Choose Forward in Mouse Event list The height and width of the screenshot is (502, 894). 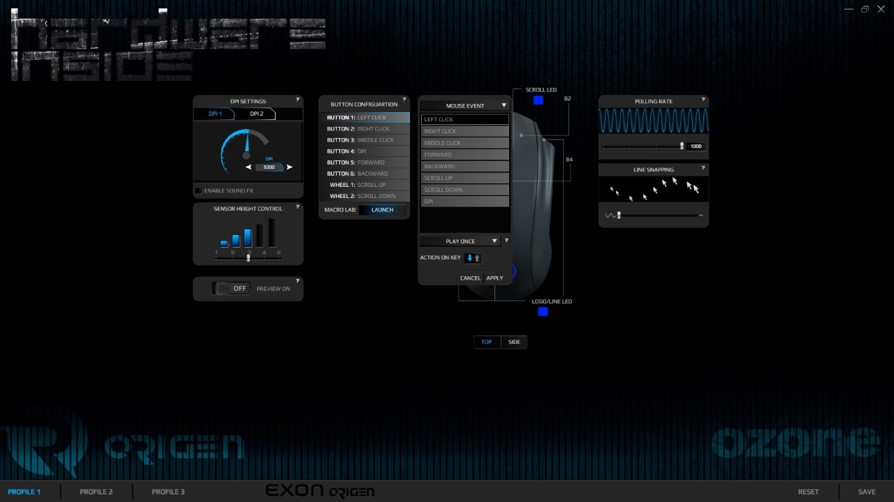pyautogui.click(x=465, y=155)
